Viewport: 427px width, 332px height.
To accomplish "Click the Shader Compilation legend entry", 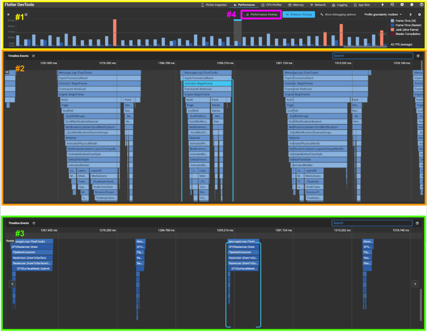I will [x=405, y=34].
